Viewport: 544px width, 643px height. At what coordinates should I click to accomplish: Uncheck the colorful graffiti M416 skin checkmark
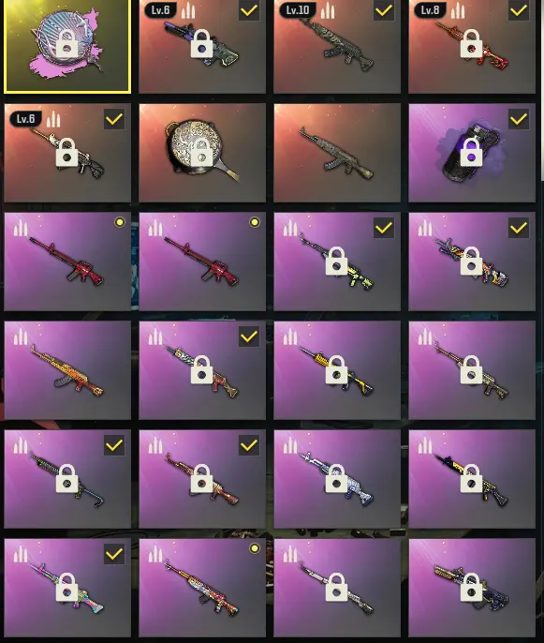point(519,228)
